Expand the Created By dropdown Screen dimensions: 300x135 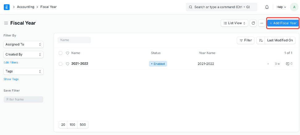click(23, 54)
